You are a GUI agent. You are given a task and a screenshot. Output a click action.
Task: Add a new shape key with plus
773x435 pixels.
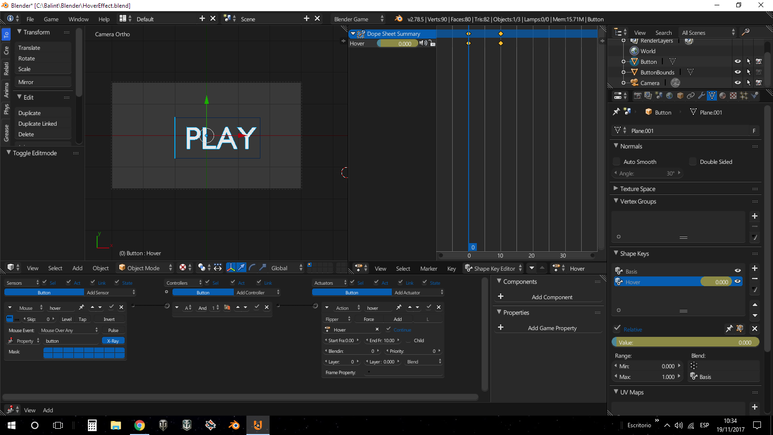point(755,268)
